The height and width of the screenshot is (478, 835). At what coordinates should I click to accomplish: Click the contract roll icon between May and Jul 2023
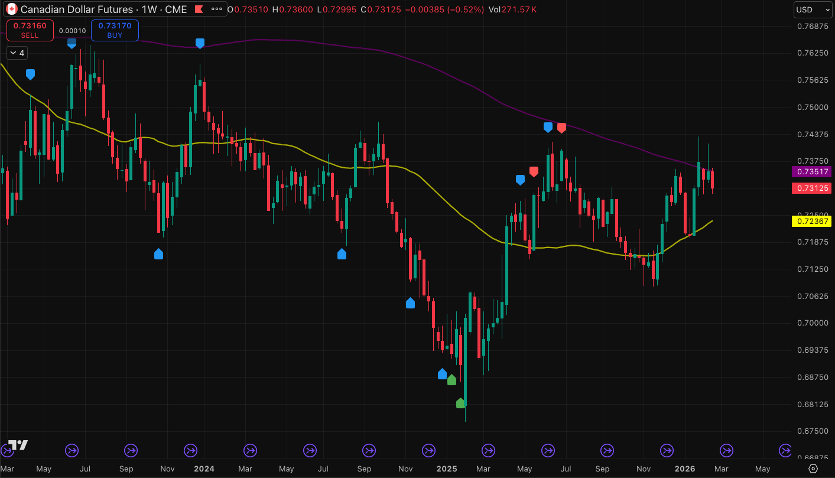[x=72, y=451]
